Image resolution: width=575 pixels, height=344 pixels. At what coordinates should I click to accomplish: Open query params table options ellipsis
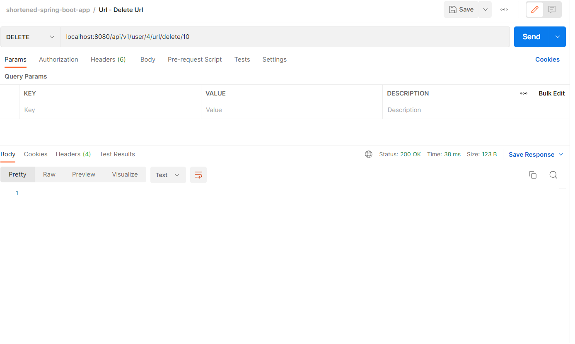(523, 93)
